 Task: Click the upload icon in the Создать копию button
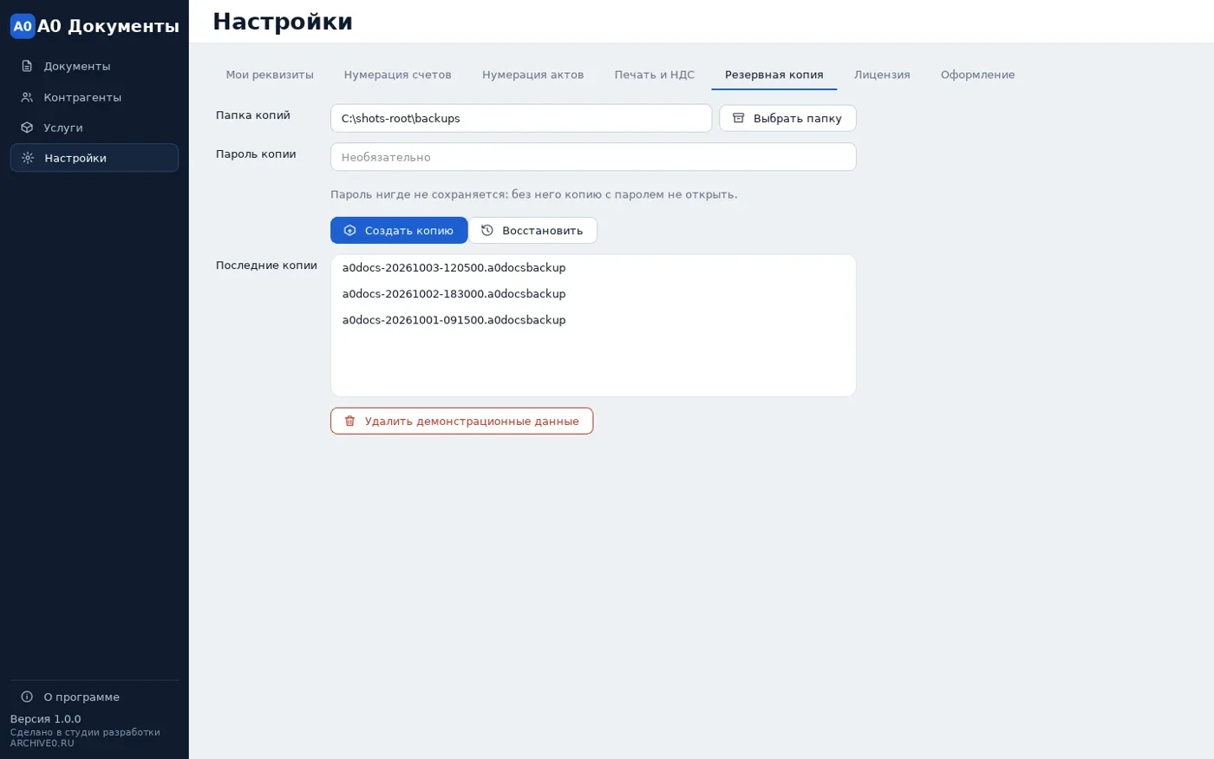[350, 231]
